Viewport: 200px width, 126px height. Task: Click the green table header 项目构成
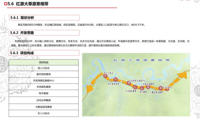click(x=44, y=62)
